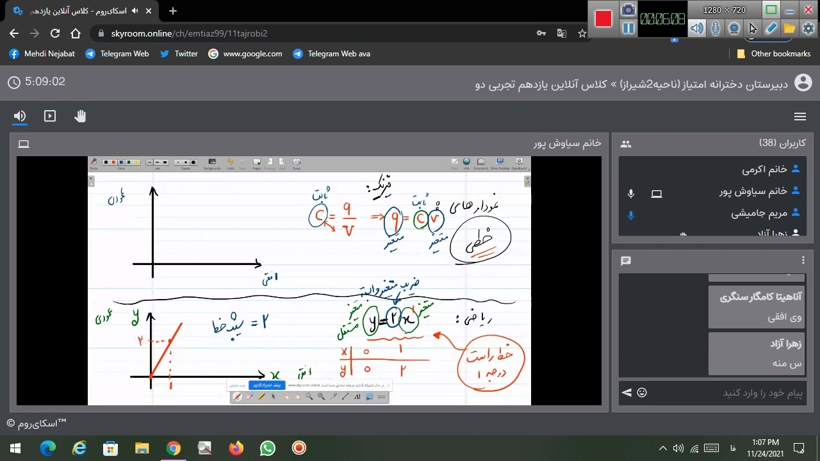The width and height of the screenshot is (820, 461).
Task: Open chat panel three-dot options menu
Action: 803,260
